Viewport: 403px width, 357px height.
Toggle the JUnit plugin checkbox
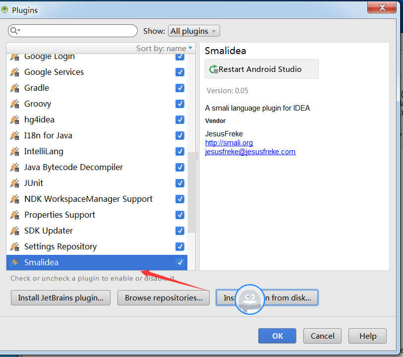(180, 183)
